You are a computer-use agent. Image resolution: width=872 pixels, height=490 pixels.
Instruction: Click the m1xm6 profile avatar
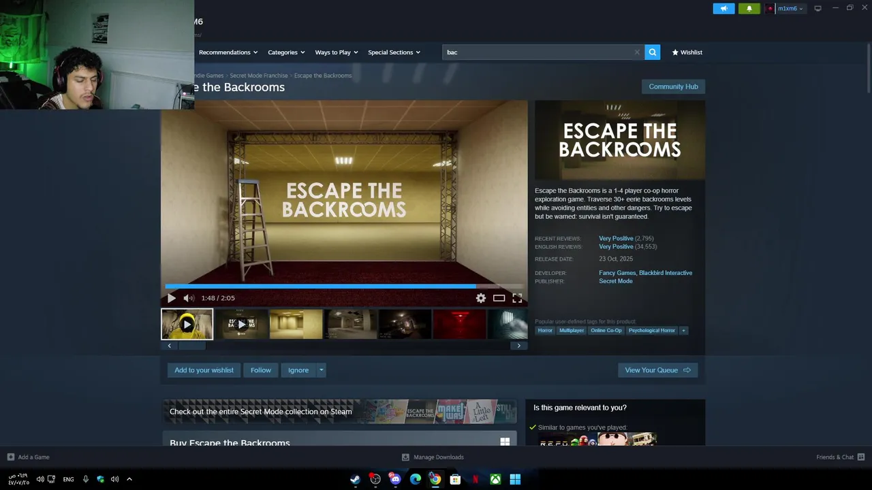click(770, 9)
